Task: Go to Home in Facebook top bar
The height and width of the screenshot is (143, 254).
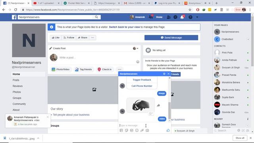Action: [159, 17]
